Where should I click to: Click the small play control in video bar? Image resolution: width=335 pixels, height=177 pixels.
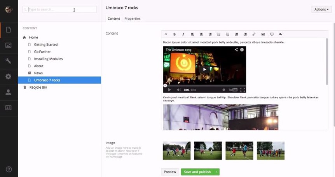pos(169,90)
